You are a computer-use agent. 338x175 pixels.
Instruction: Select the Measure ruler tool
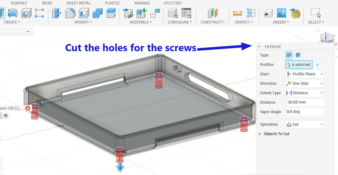click(x=237, y=14)
